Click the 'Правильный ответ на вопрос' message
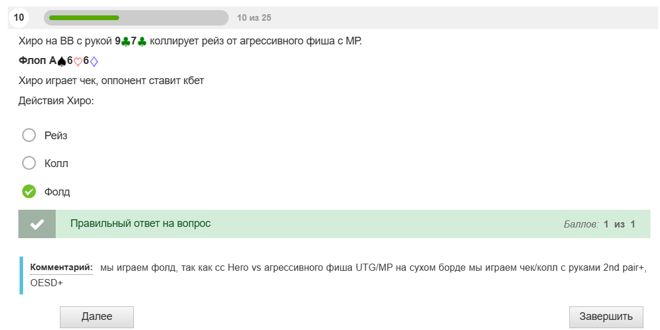 tap(140, 223)
